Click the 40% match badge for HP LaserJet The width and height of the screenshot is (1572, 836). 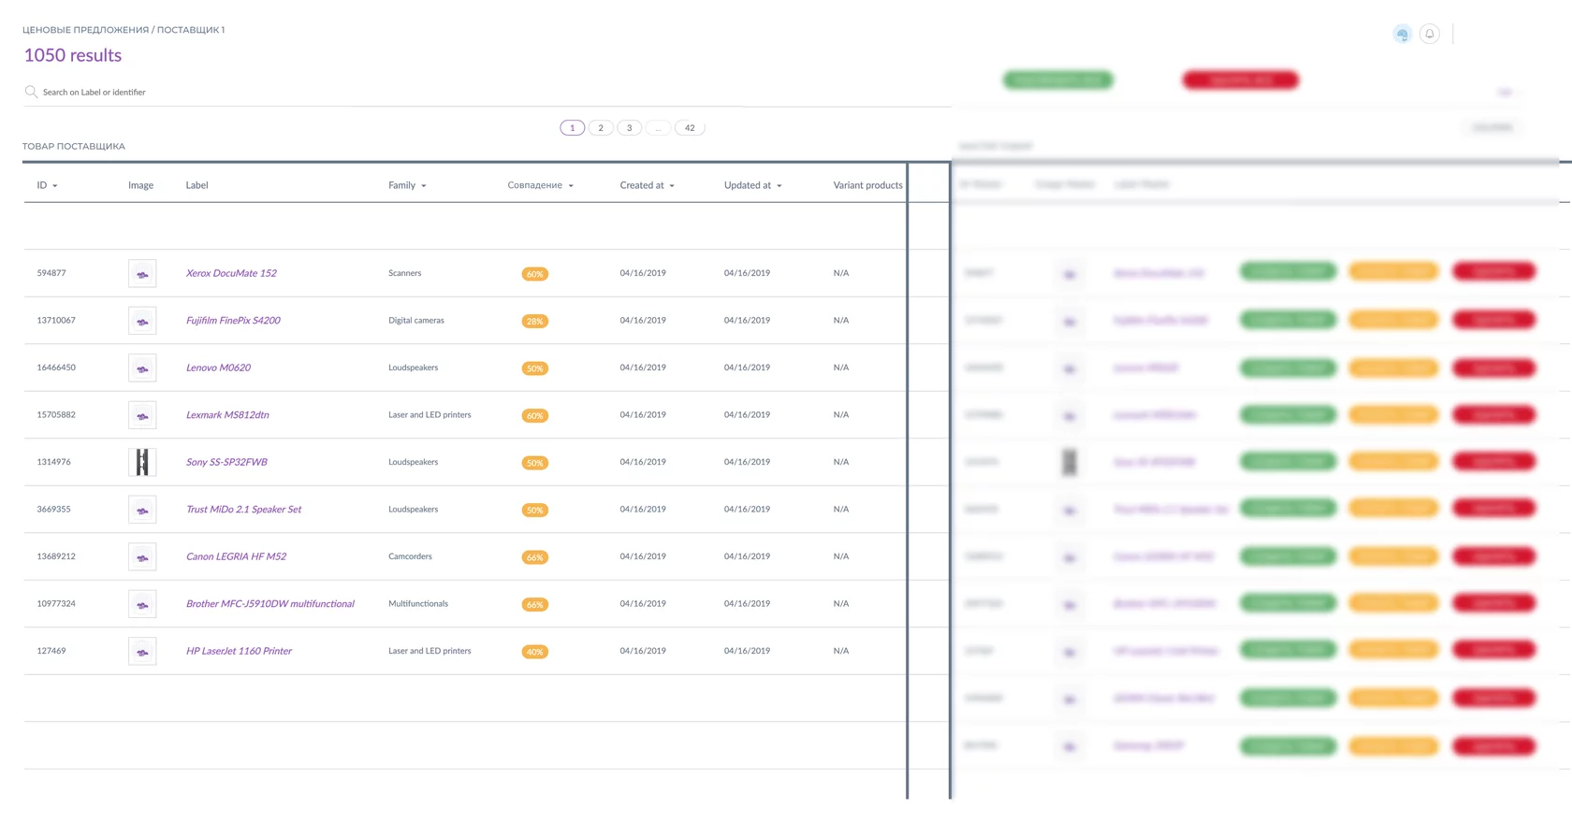(534, 652)
